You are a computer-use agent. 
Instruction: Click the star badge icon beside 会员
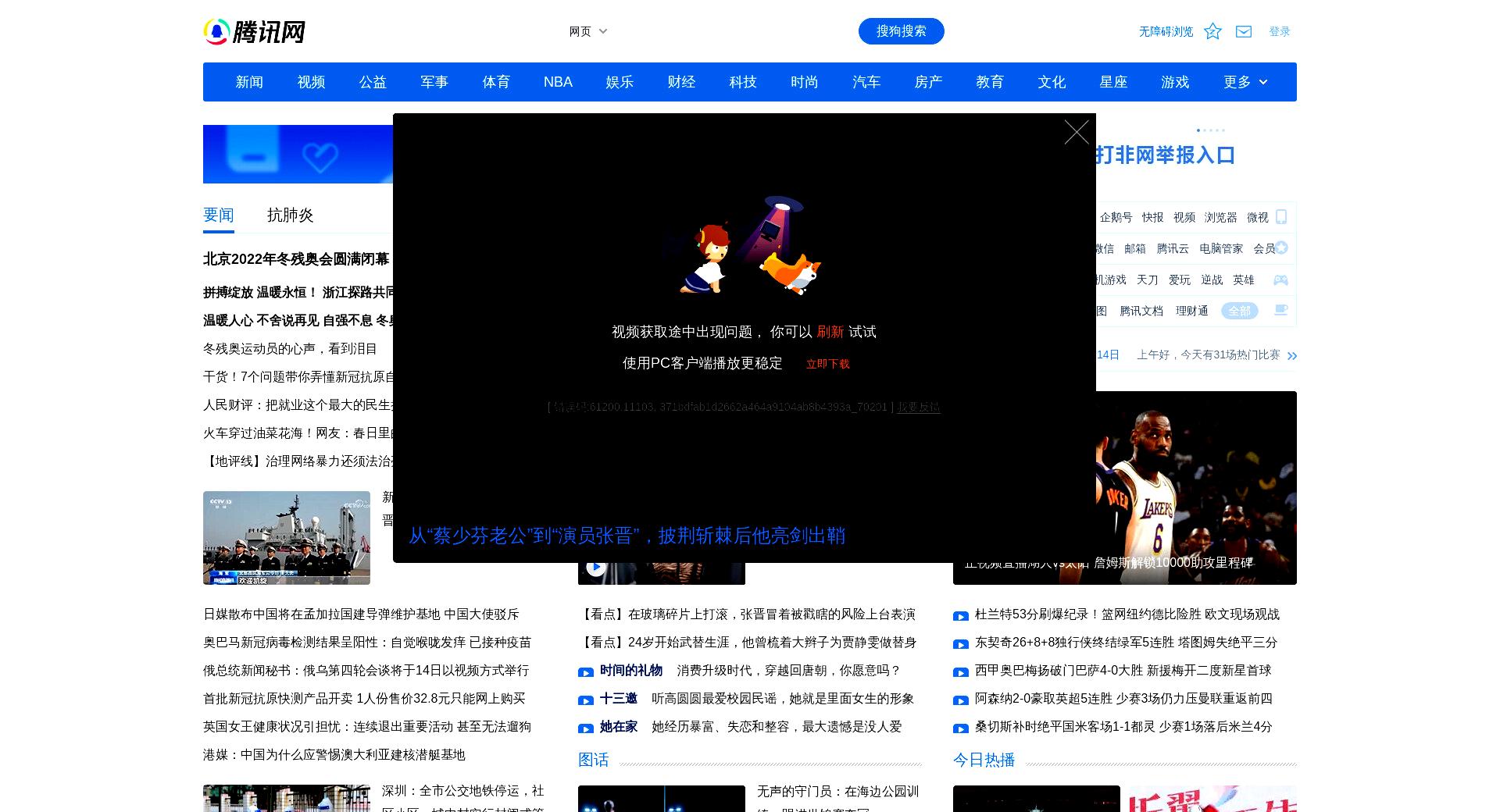coord(1281,248)
